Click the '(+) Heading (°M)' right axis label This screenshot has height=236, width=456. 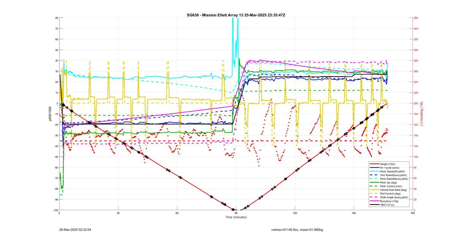pyautogui.click(x=421, y=114)
